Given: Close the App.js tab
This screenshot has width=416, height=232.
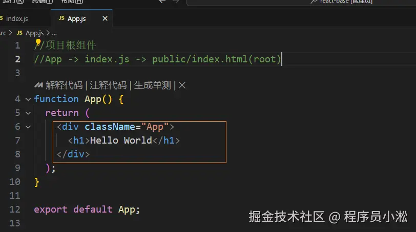Looking at the screenshot, I should point(105,18).
